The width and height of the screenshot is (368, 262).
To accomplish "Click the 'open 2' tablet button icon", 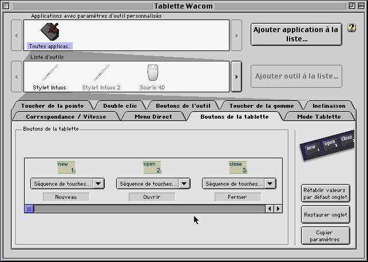I will (x=152, y=167).
